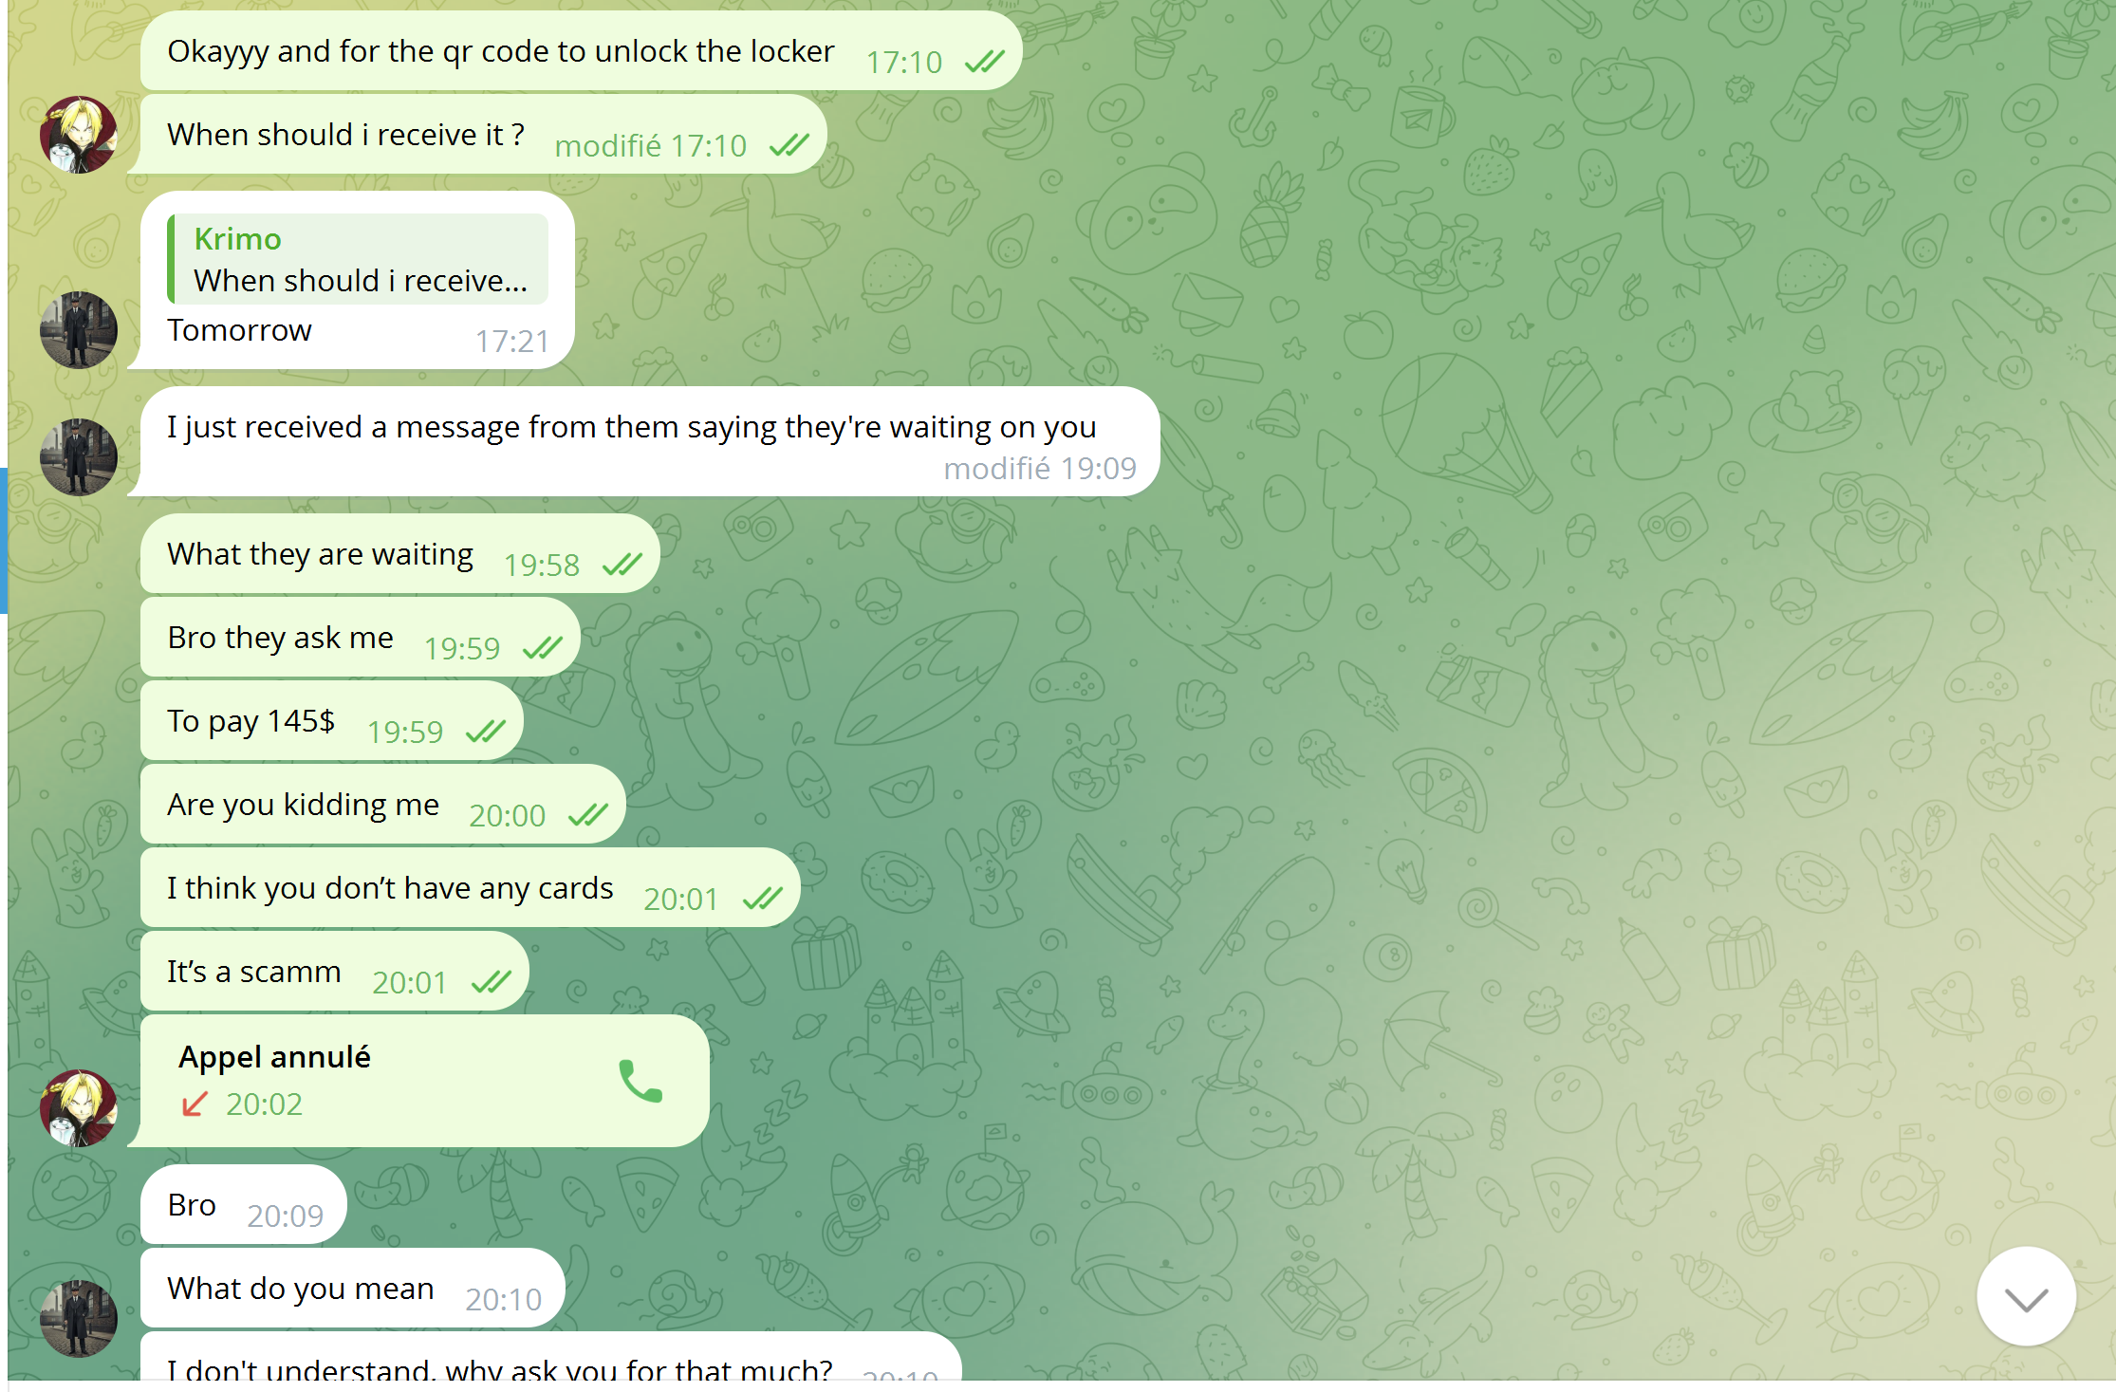Click the green phone icon in the cancelled call

click(640, 1081)
